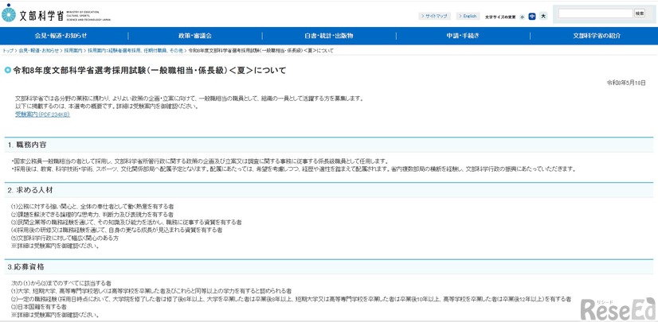Click the date 令和8年5月18日
Image resolution: width=658 pixels, height=322 pixels.
point(625,83)
